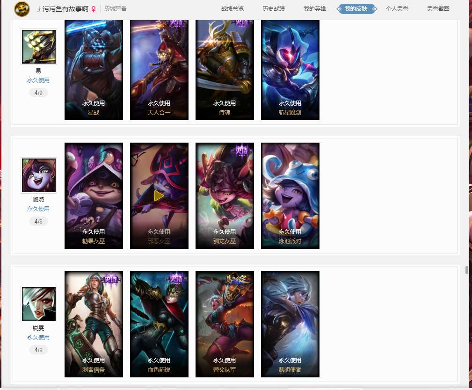Open the 荣誉截图 tab
Image resolution: width=472 pixels, height=390 pixels.
(x=438, y=9)
